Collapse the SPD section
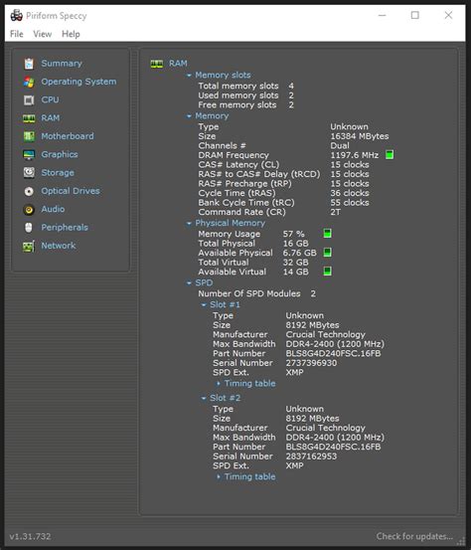471x550 pixels. [189, 283]
